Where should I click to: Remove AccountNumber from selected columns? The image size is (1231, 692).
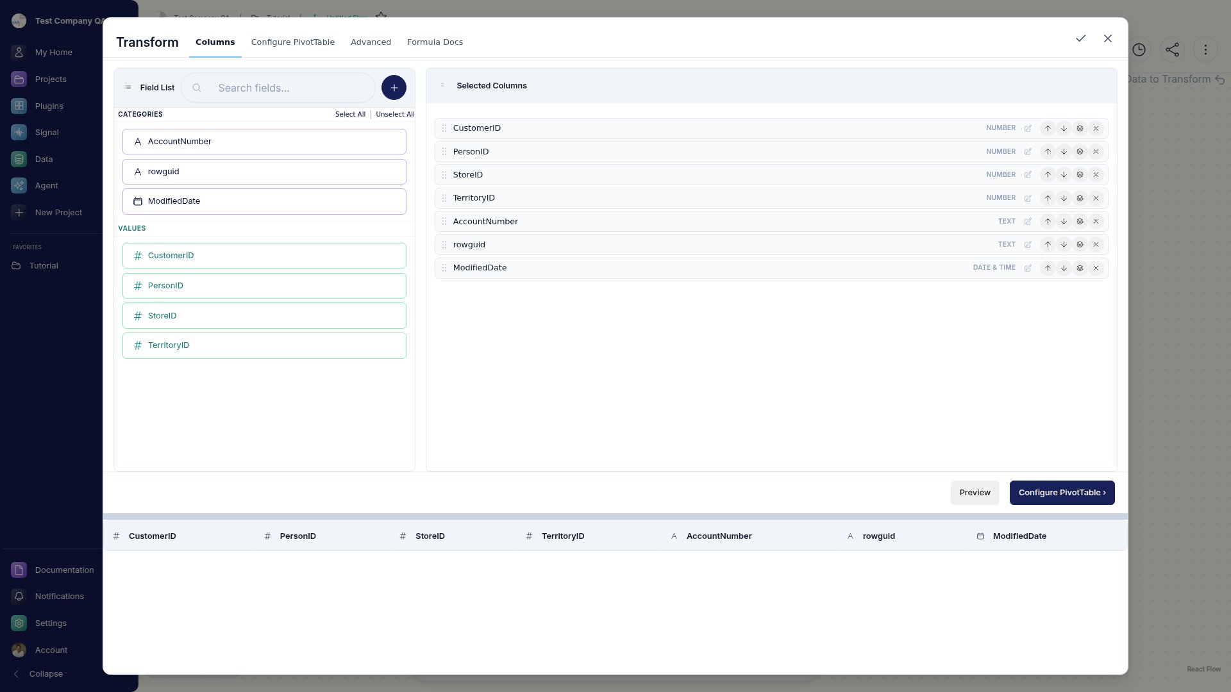coord(1096,222)
